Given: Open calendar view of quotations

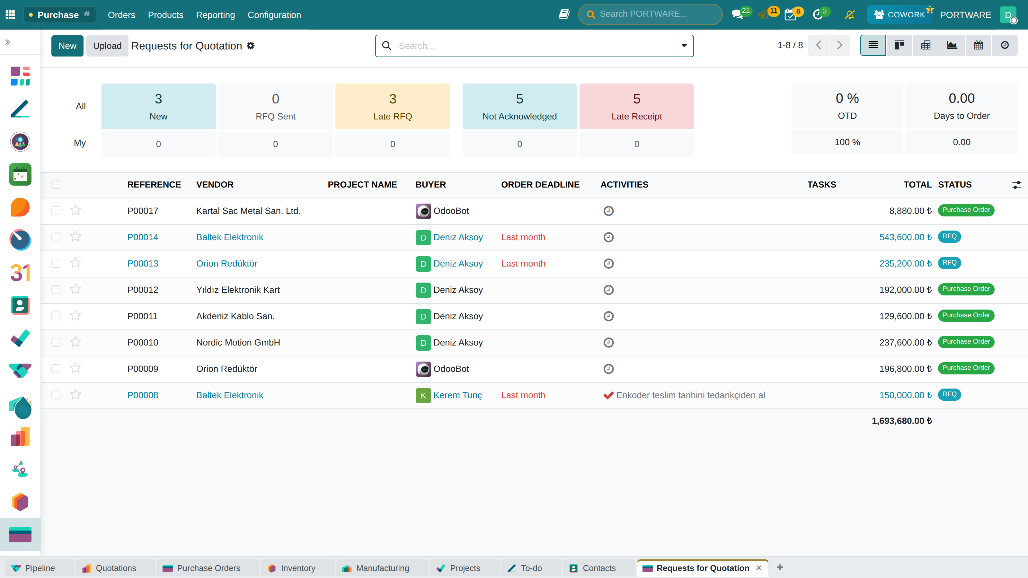Looking at the screenshot, I should coord(978,46).
